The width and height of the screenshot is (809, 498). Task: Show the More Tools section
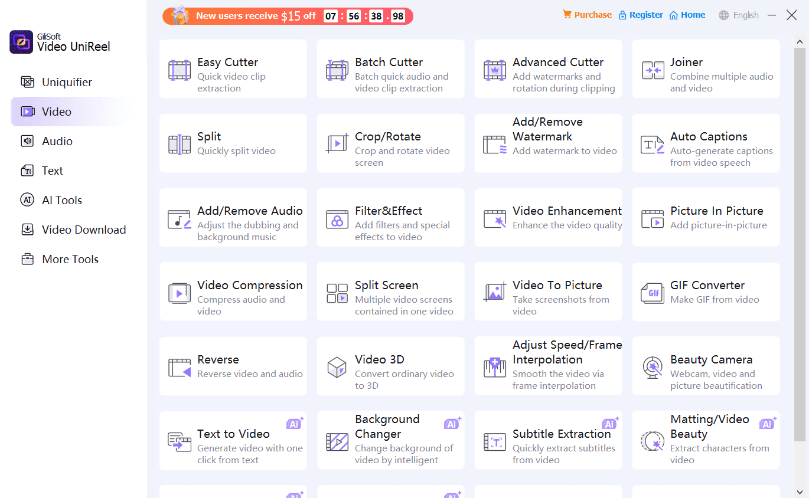pos(70,259)
